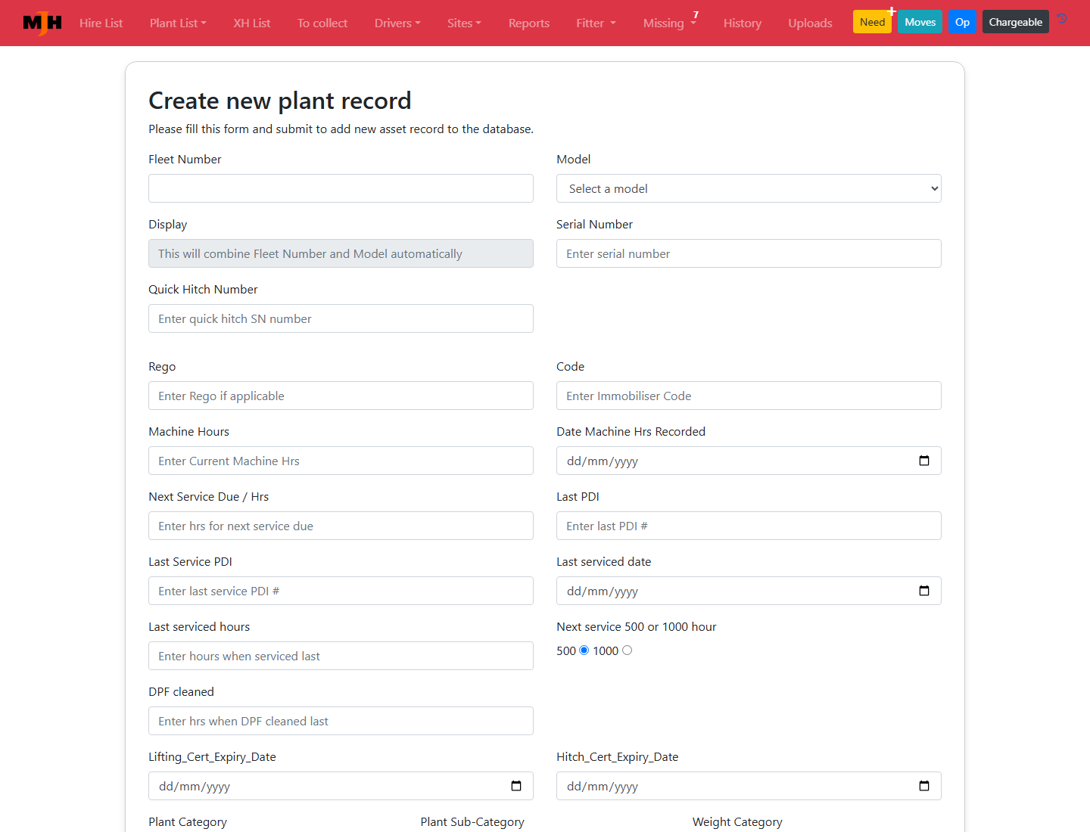Select the 500 hour service radio button
This screenshot has height=832, width=1090.
click(x=584, y=650)
